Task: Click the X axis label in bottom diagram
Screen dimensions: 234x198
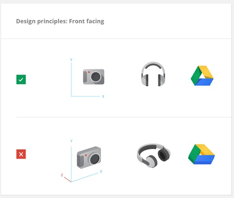Action: [x=101, y=172]
